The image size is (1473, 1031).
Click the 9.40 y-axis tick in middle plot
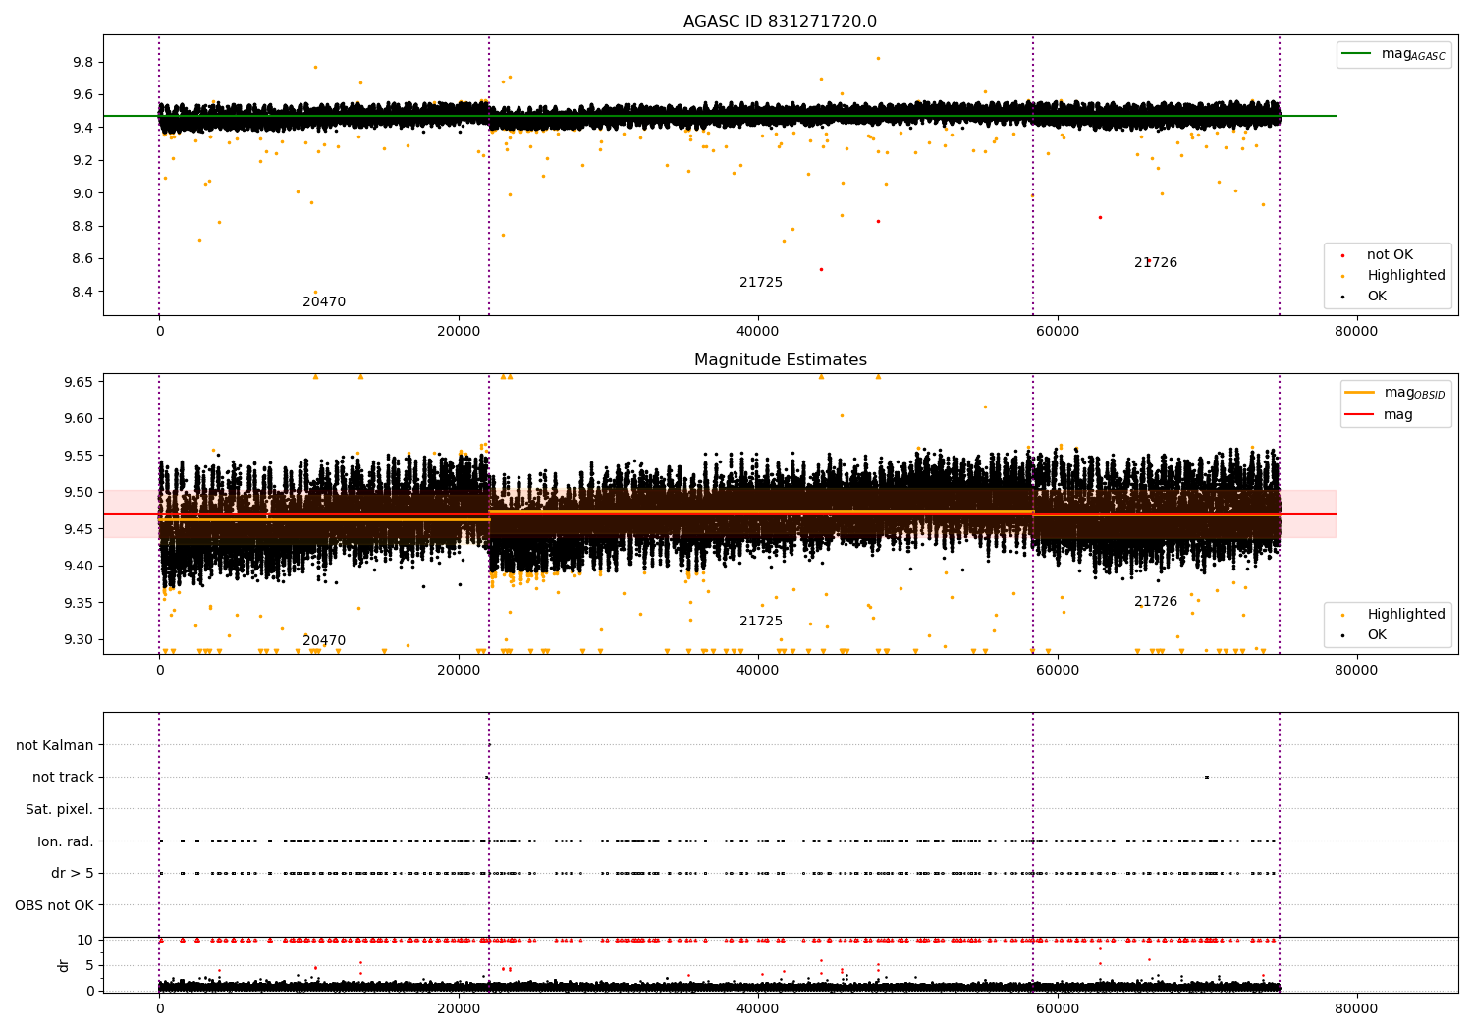tap(79, 566)
